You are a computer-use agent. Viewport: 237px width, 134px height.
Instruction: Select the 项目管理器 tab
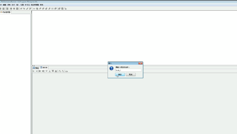coord(6,12)
